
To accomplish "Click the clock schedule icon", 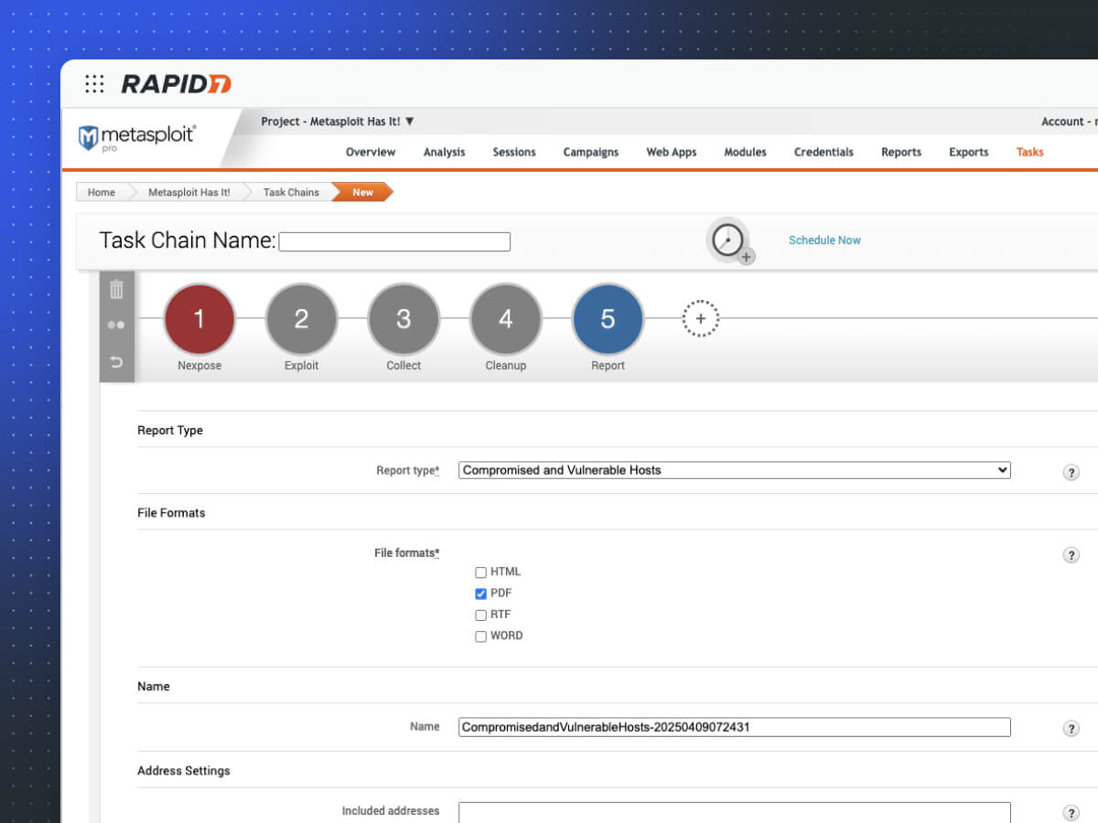I will 728,240.
